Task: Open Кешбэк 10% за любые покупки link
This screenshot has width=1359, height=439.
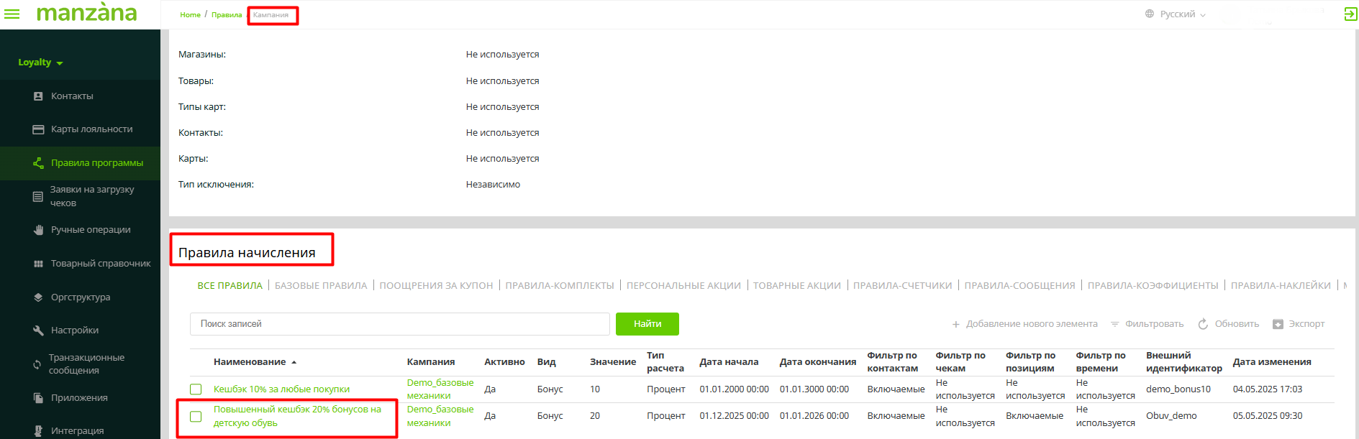Action: pyautogui.click(x=281, y=389)
